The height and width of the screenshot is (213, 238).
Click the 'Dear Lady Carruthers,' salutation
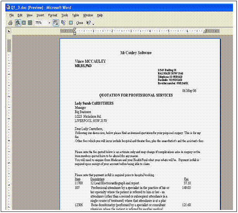point(89,129)
